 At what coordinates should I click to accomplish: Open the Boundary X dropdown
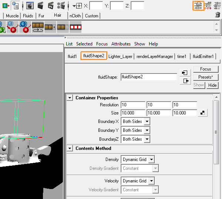[135, 121]
